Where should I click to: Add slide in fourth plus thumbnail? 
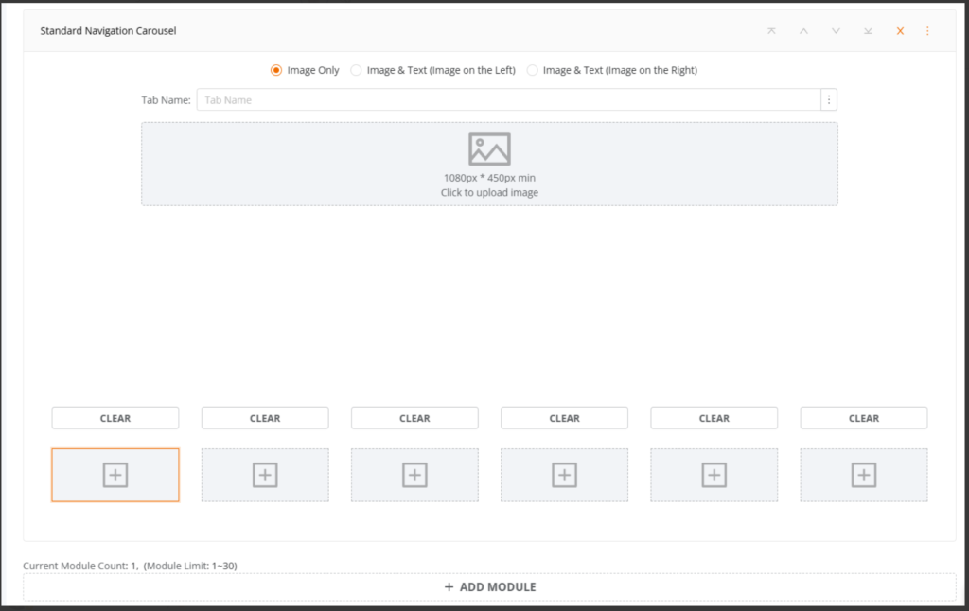(564, 475)
